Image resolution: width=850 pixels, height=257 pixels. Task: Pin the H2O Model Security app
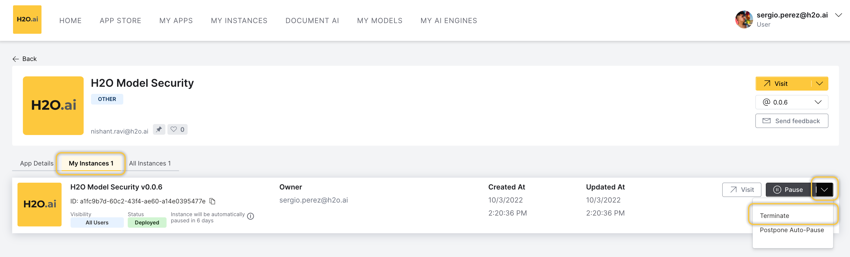159,129
